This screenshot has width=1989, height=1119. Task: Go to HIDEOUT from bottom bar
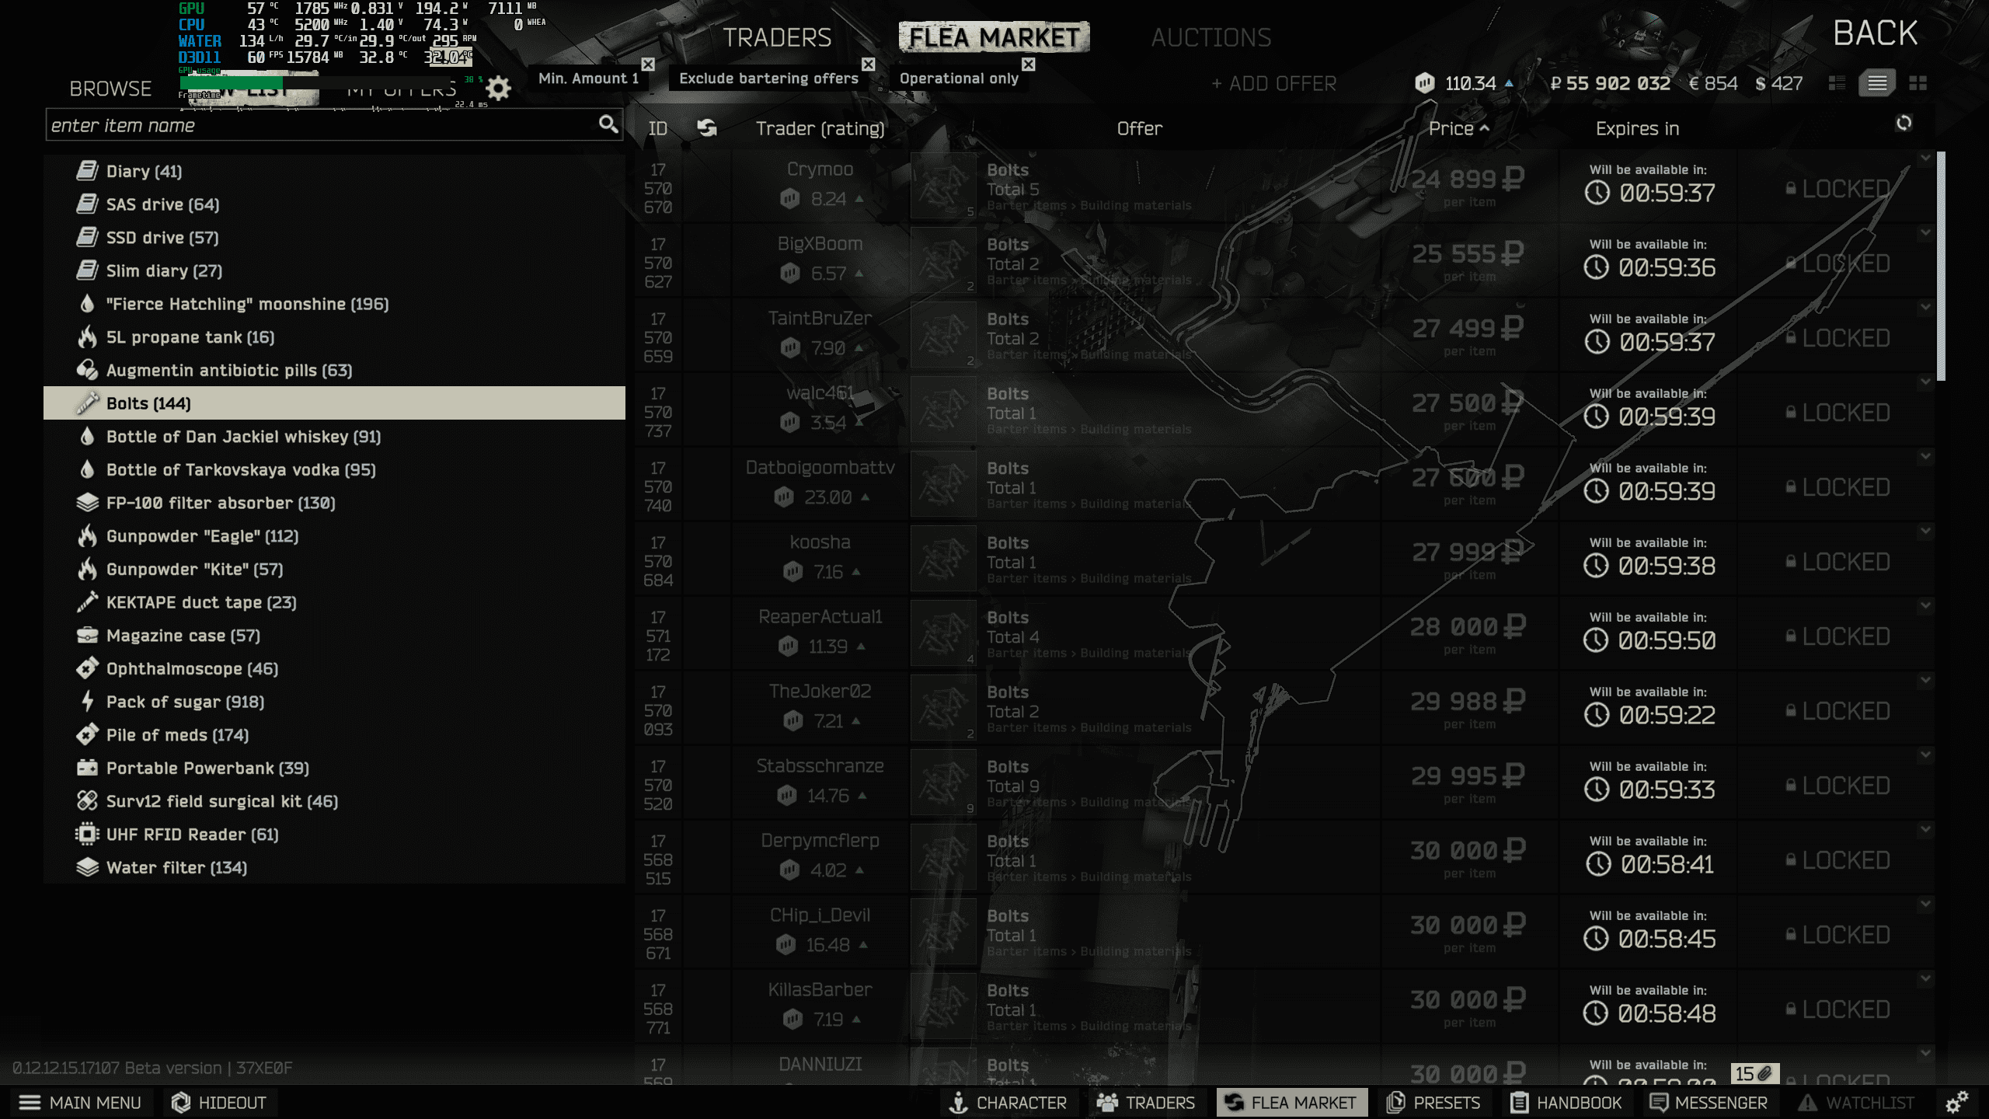point(219,1103)
